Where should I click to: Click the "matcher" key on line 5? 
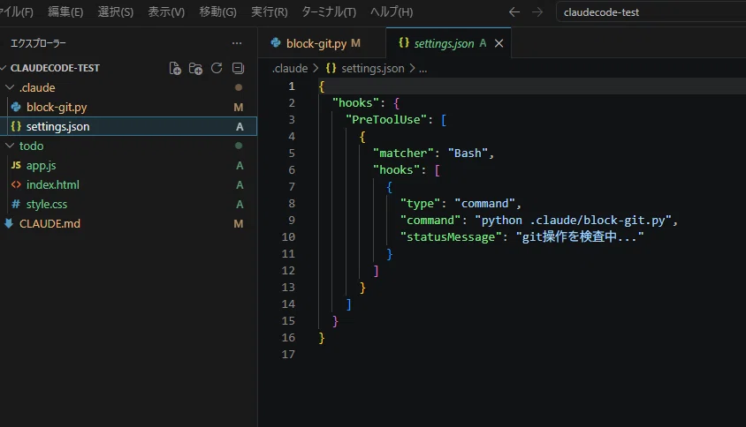(x=403, y=153)
